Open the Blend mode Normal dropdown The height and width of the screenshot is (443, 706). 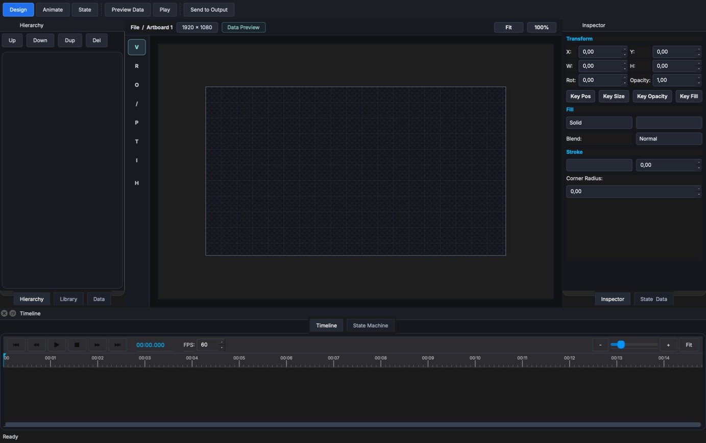pos(669,138)
